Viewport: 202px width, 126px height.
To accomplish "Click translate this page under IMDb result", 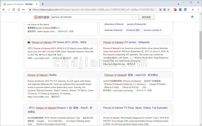I will point(67,58).
